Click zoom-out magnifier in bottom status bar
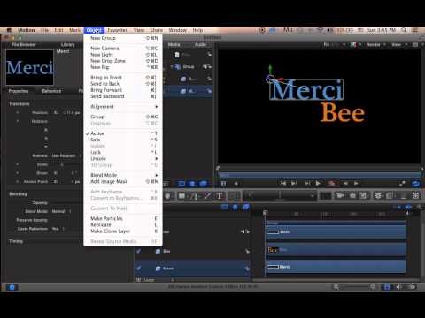 tap(336, 287)
